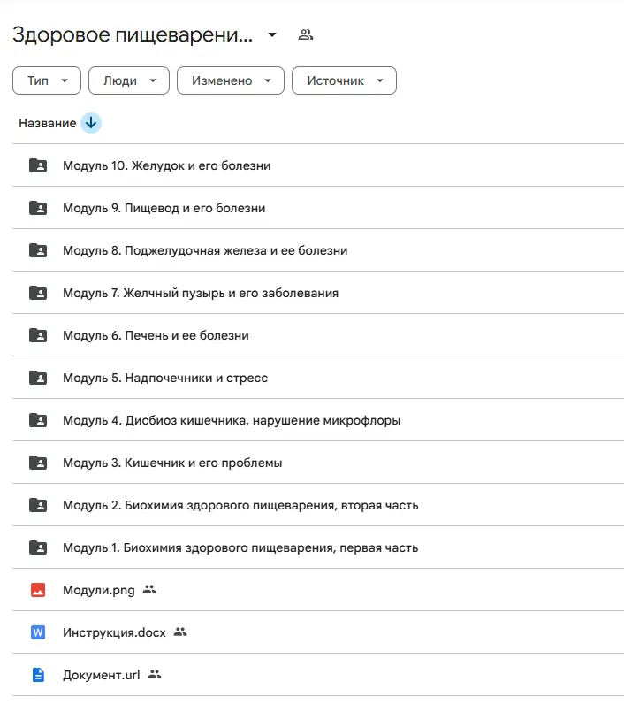Click the shared people icon beside the folder title

coord(306,35)
